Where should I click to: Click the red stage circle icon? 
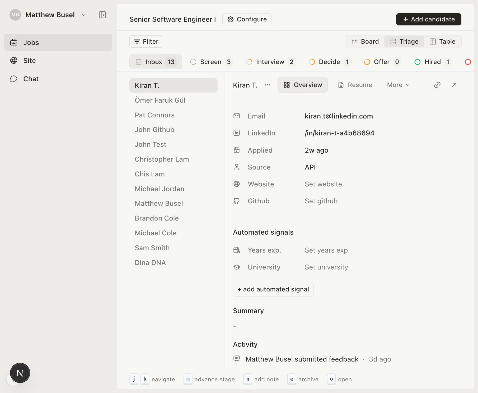(x=468, y=62)
